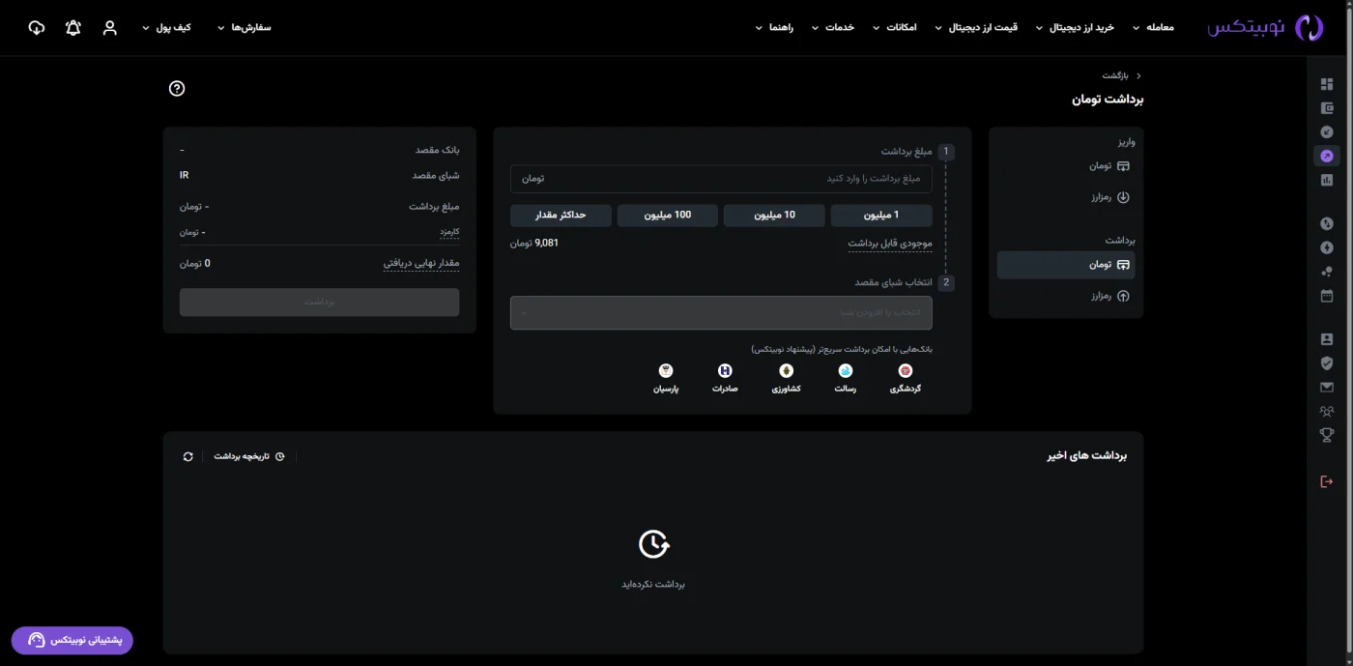Open the shield security icon in sidebar
Viewport: 1353px width, 666px height.
point(1327,363)
